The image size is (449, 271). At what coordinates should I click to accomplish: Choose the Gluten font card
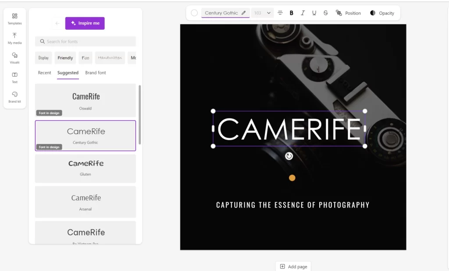86,169
